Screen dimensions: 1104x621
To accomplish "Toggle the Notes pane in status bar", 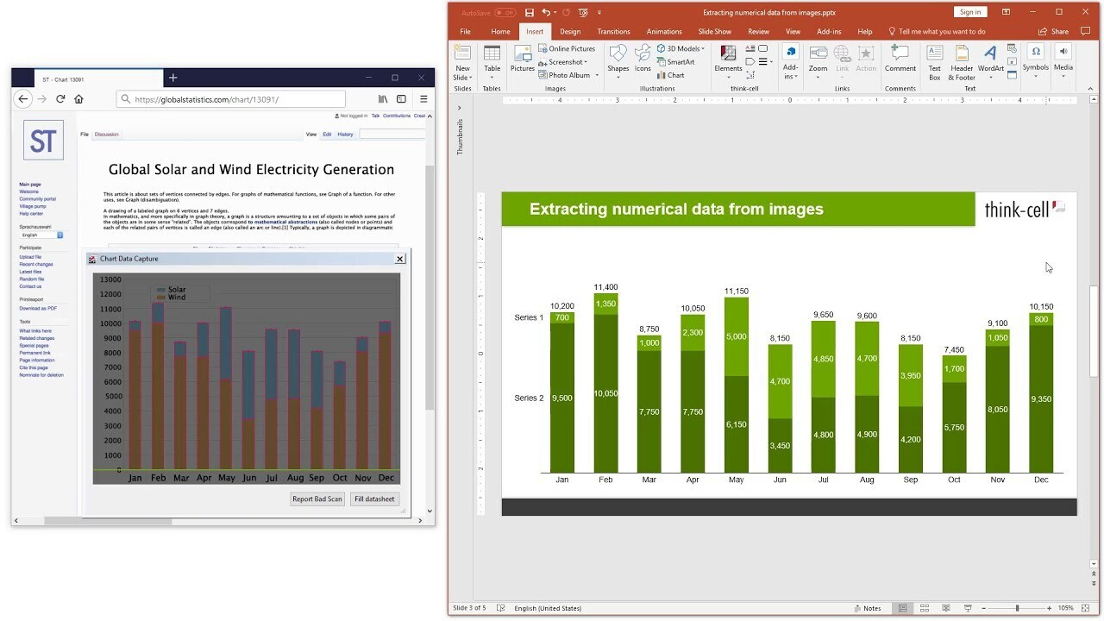I will pyautogui.click(x=867, y=608).
